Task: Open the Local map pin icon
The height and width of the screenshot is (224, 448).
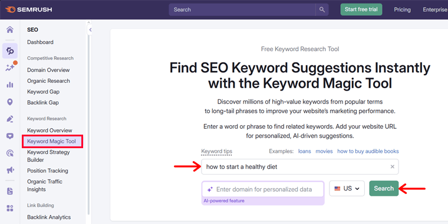Action: [x=10, y=102]
